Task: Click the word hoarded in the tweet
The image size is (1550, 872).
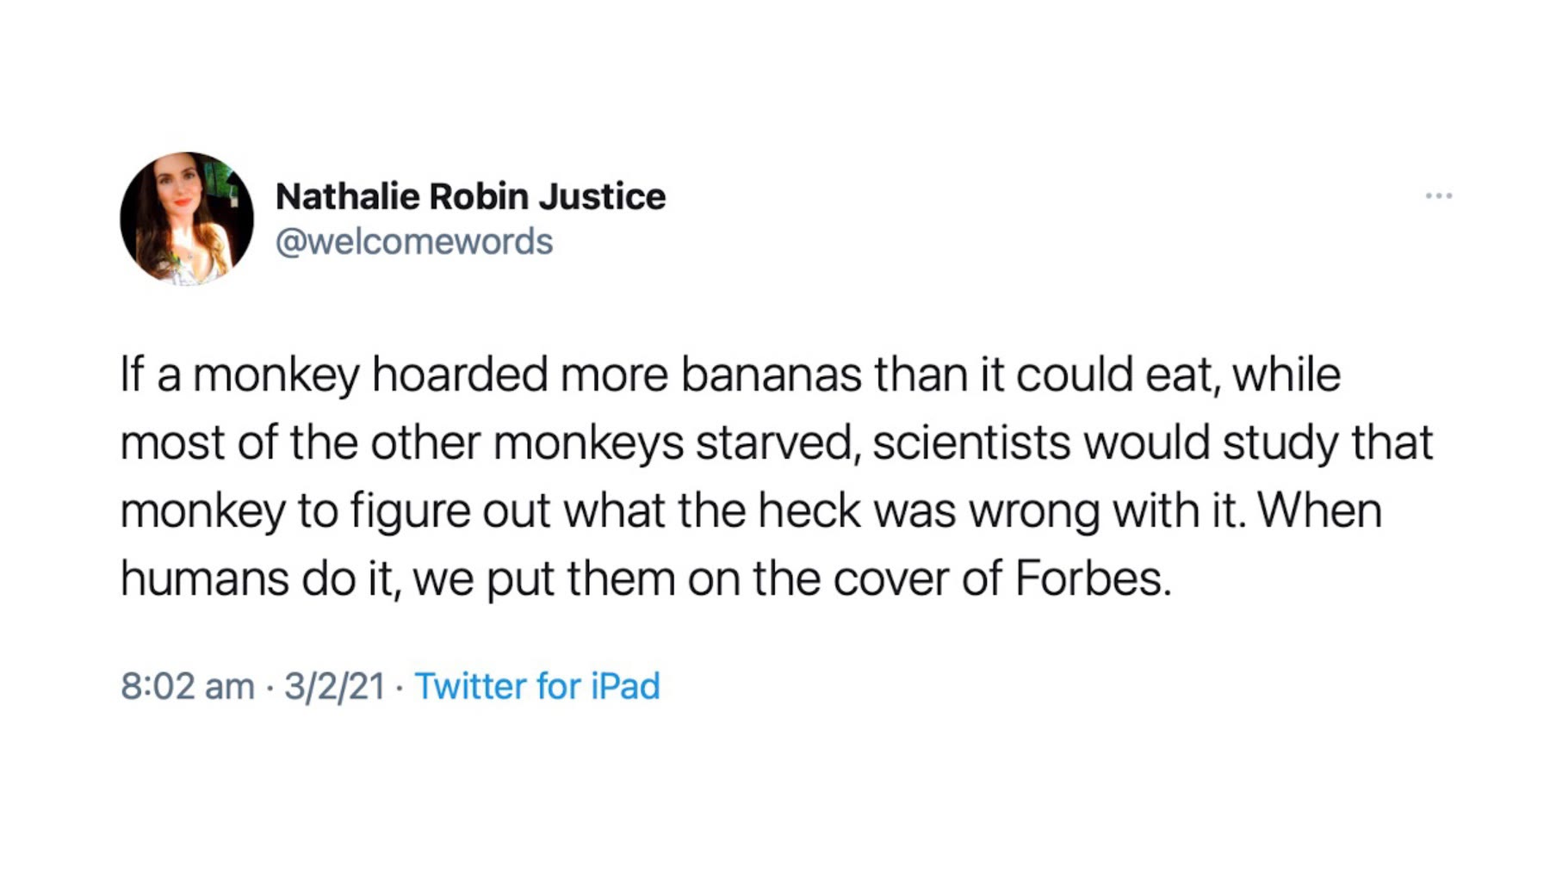Action: [459, 375]
